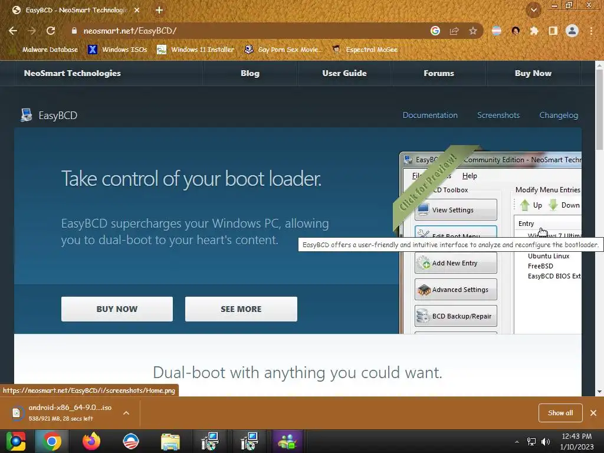Toggle the Chrome side panel icon

coord(553,31)
